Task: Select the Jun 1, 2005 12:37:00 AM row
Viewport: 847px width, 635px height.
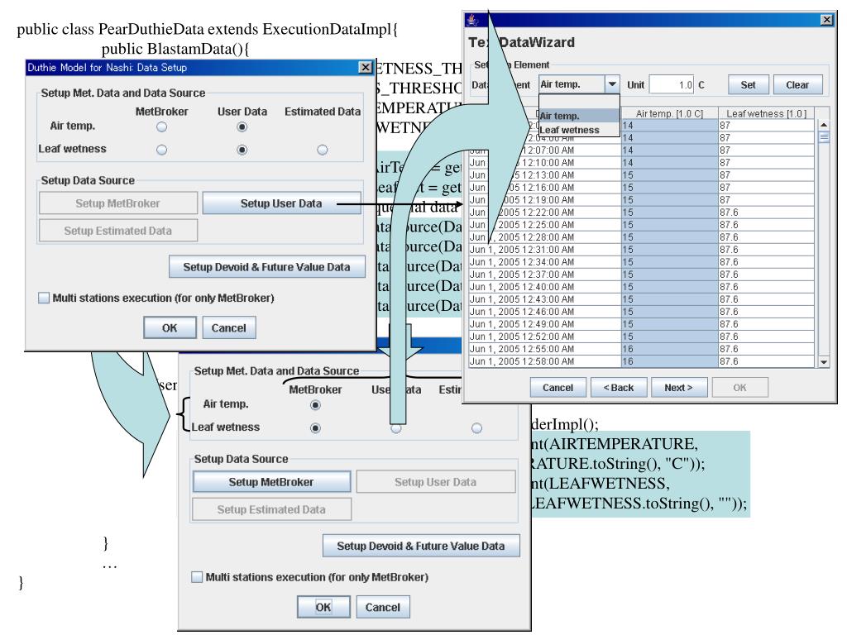Action: (641, 275)
